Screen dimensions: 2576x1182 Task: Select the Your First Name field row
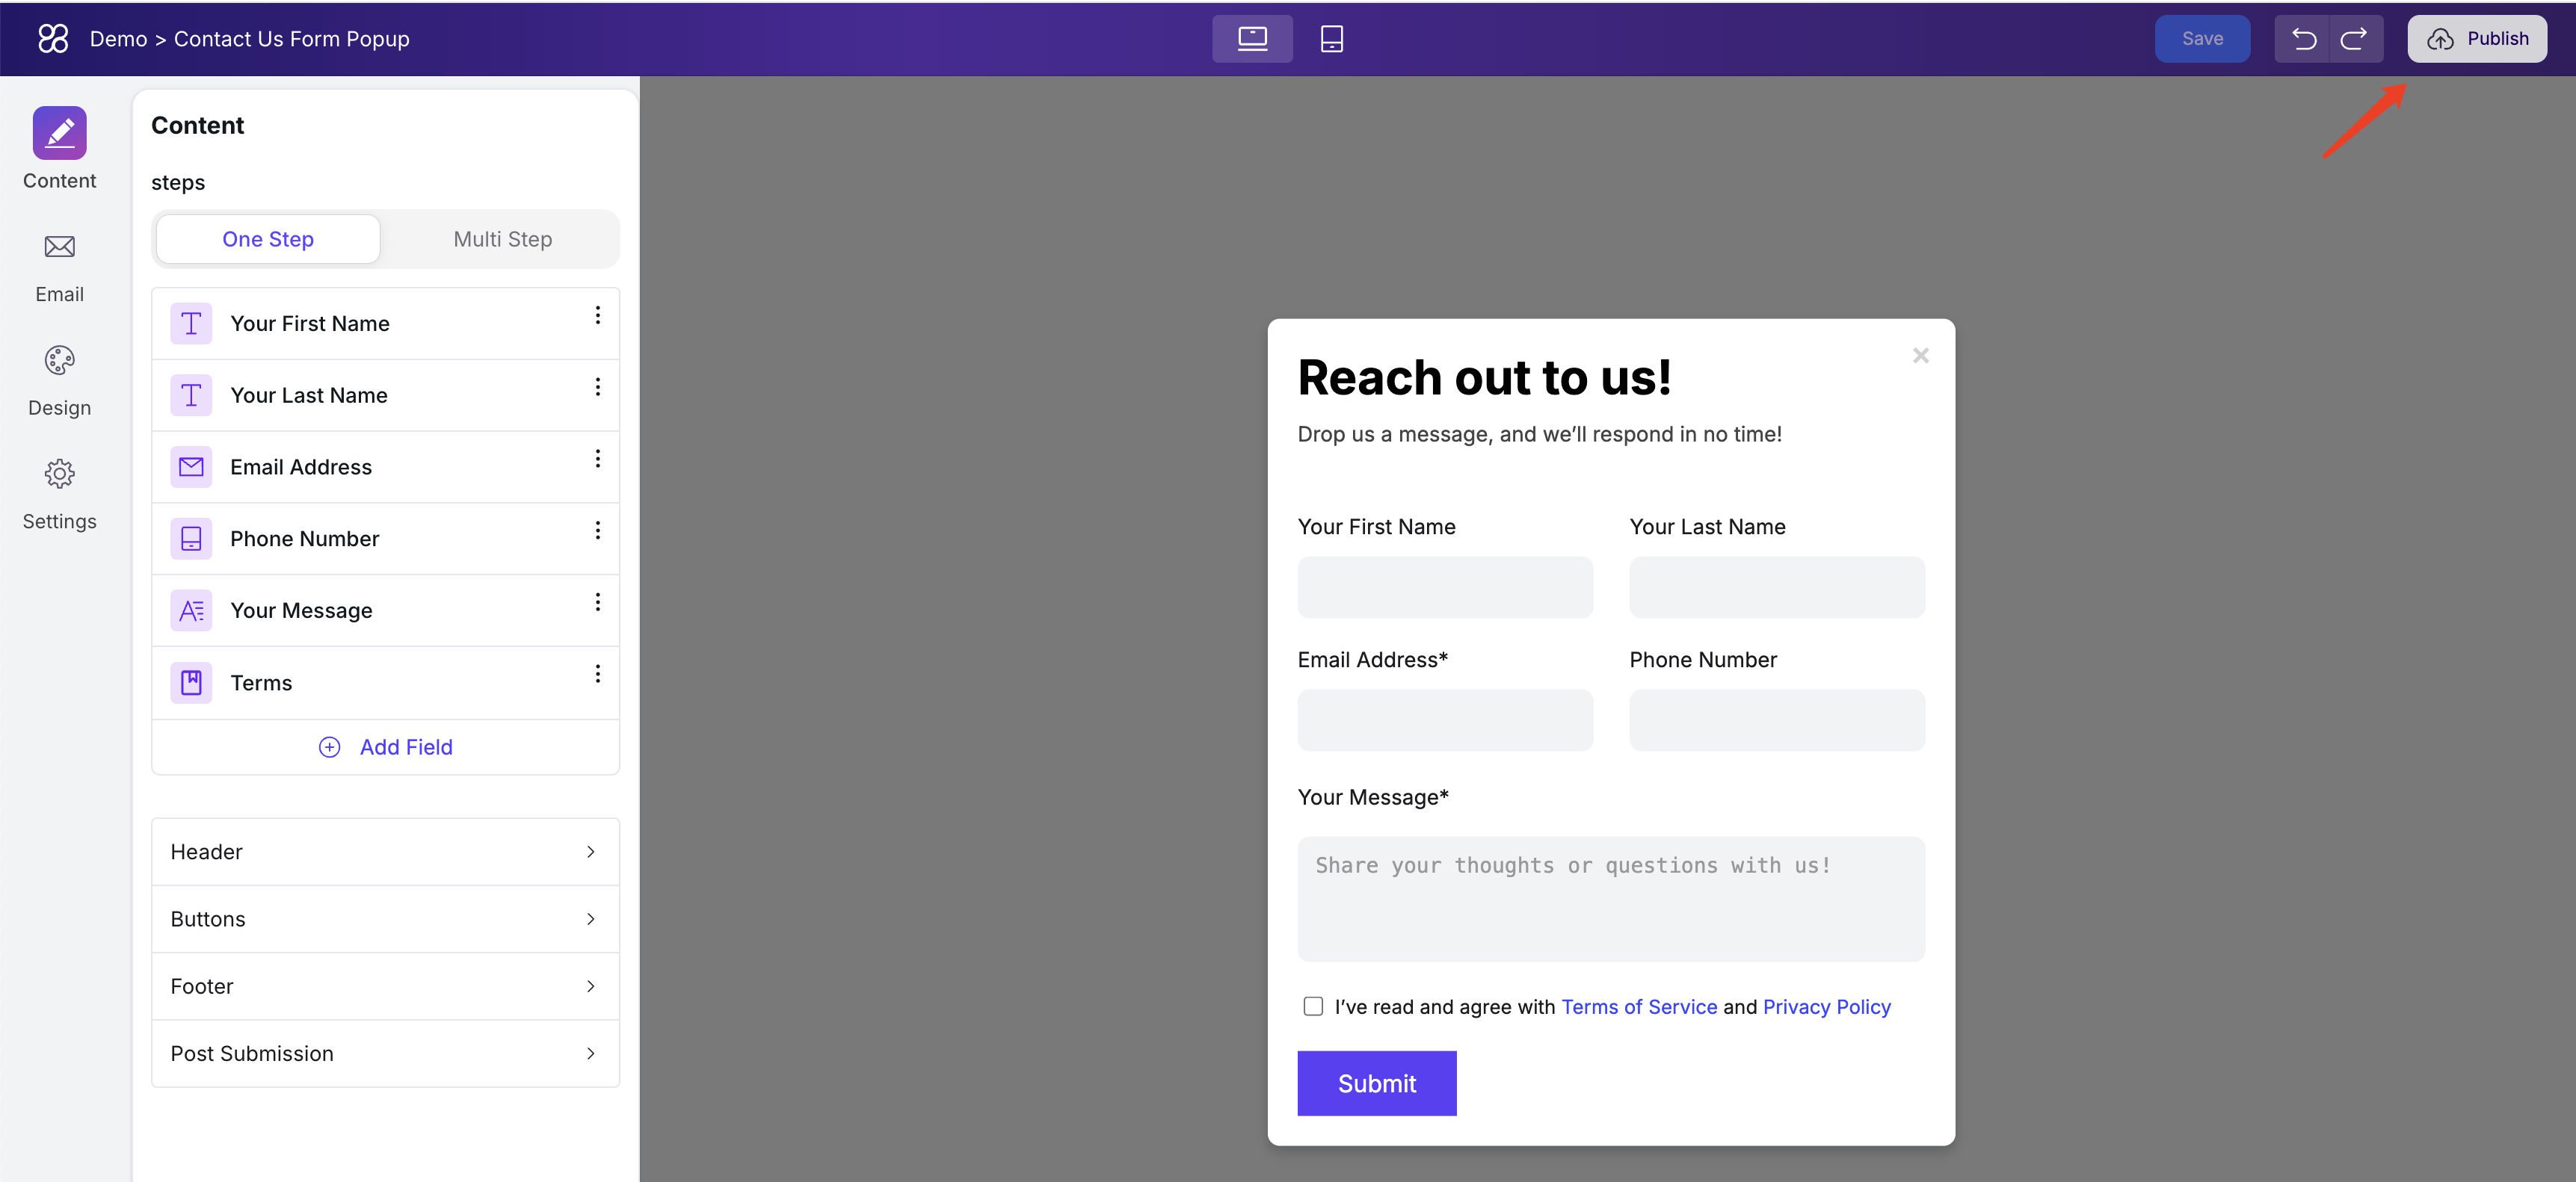coord(386,324)
